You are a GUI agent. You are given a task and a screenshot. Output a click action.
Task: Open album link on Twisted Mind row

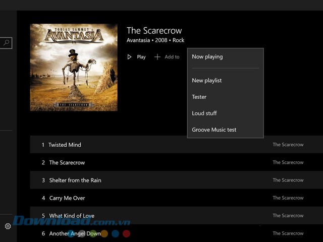tap(288, 145)
